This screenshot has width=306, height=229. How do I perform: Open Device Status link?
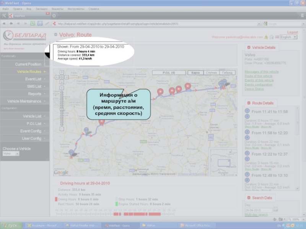tap(254, 89)
